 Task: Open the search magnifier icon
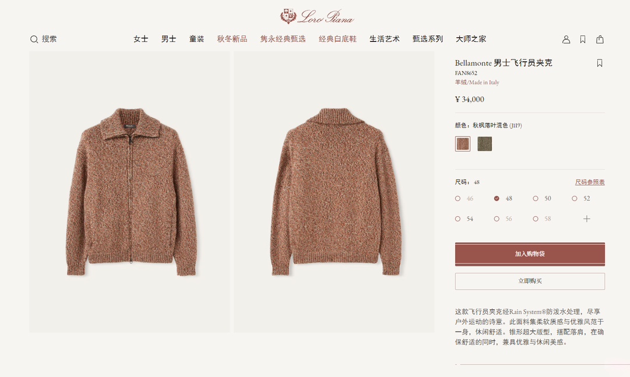pos(34,39)
